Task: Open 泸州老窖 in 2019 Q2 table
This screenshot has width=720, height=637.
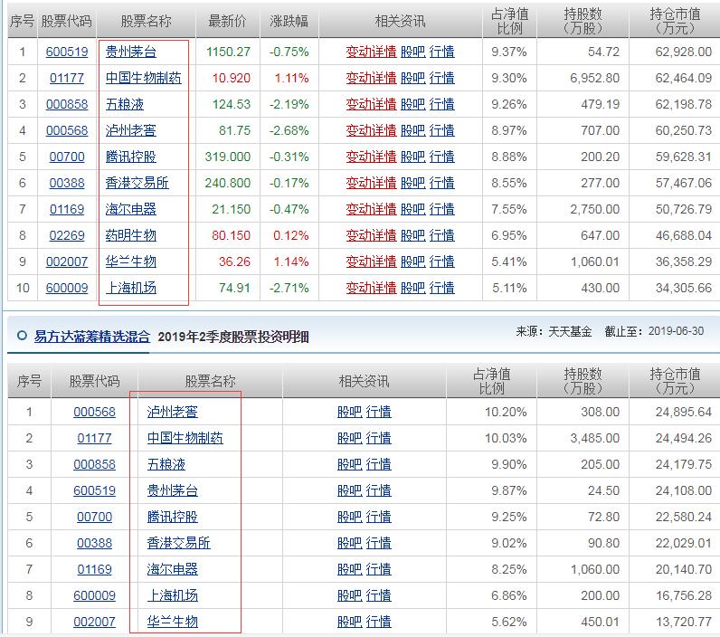Action: (172, 412)
